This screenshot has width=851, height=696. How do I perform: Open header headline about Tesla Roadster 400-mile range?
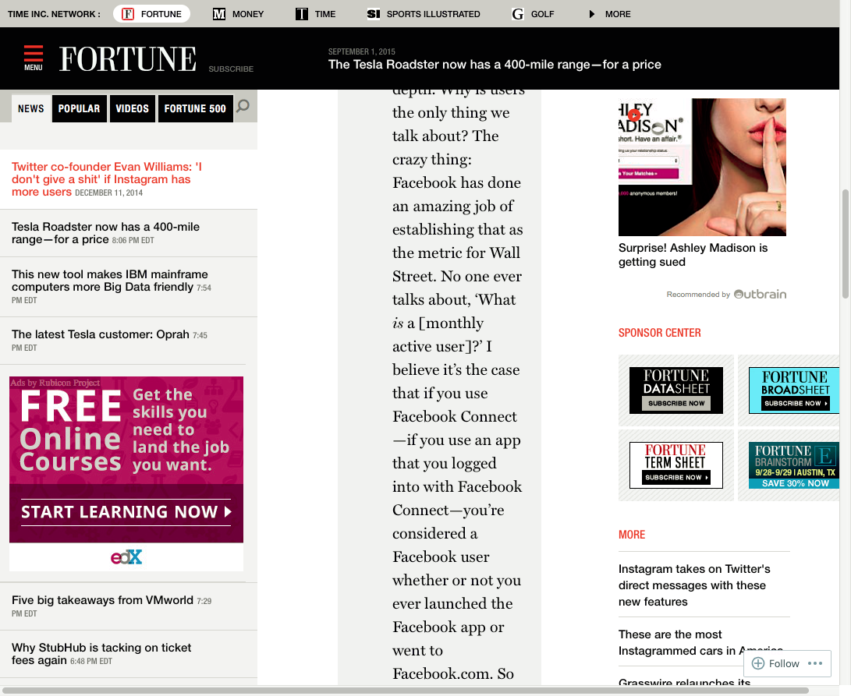[x=495, y=65]
